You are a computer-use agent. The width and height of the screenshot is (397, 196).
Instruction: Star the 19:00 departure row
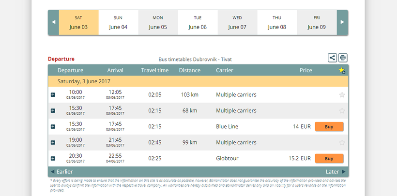(x=342, y=143)
